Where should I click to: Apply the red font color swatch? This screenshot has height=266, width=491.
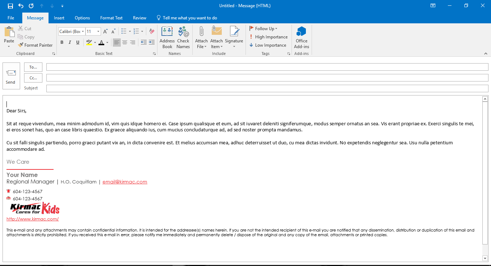101,43
